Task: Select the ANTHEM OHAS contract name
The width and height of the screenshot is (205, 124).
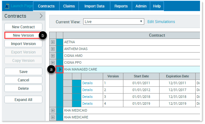Action: click(76, 49)
